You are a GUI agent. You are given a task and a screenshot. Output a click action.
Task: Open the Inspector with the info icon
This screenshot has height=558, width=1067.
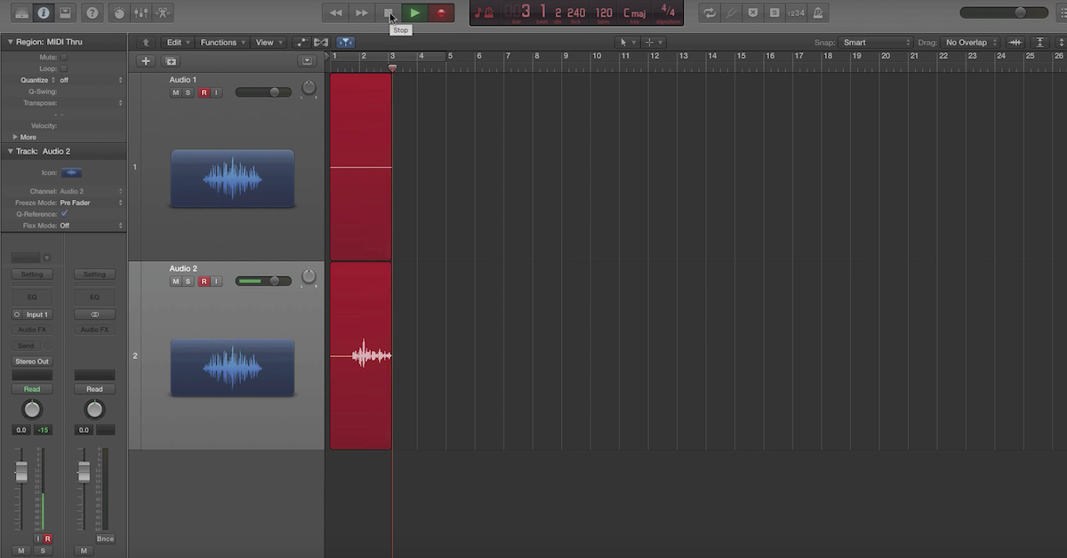pyautogui.click(x=42, y=12)
